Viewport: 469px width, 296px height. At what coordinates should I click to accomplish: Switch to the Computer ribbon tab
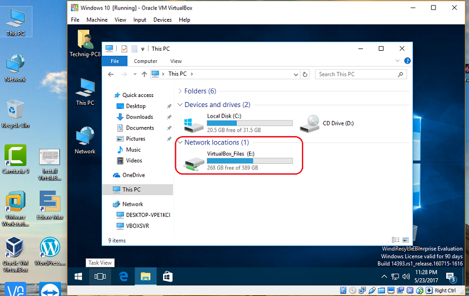point(145,61)
